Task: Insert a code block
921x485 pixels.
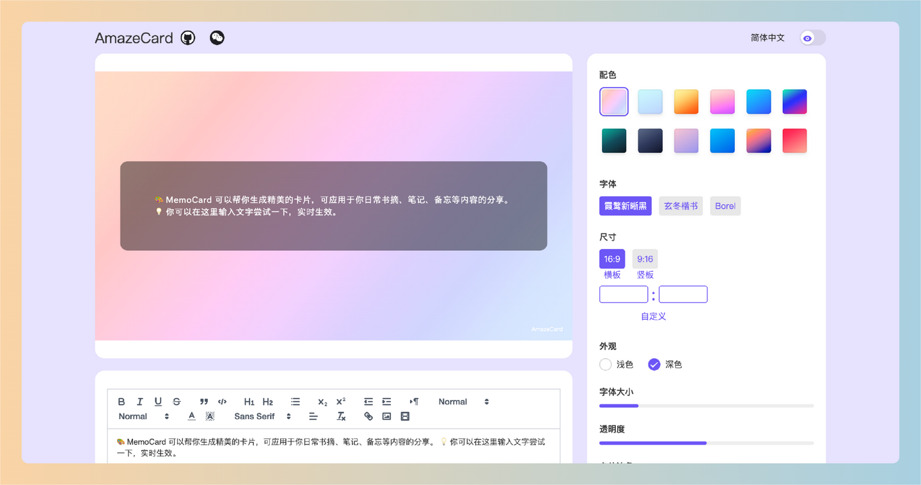Action: pos(223,402)
